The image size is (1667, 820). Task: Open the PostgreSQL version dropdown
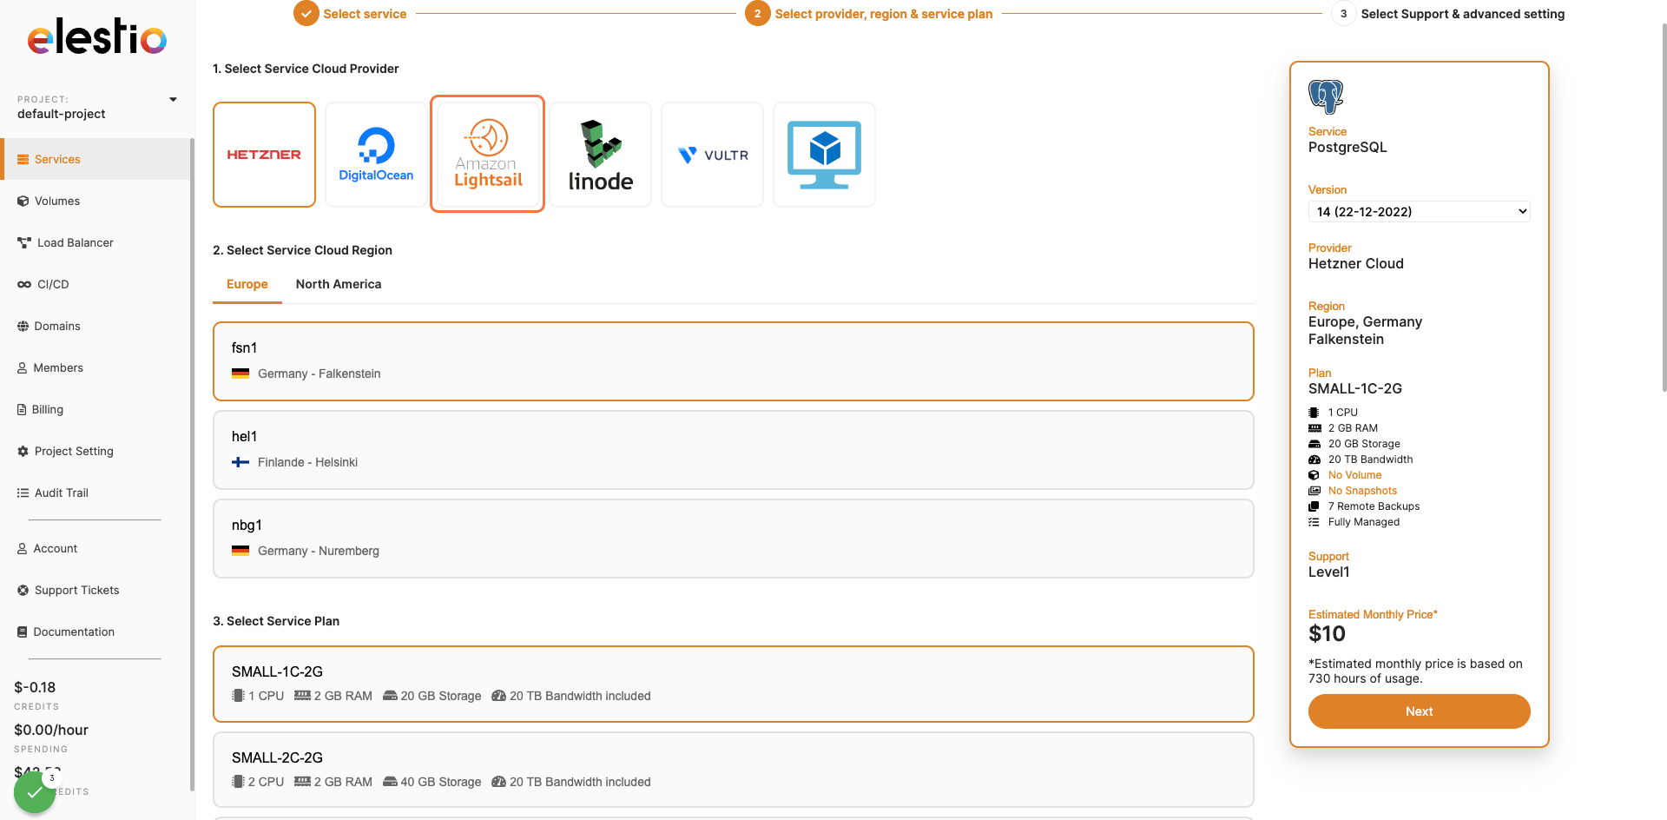pos(1419,212)
